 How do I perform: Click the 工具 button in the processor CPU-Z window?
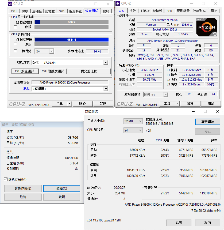tap(167, 103)
